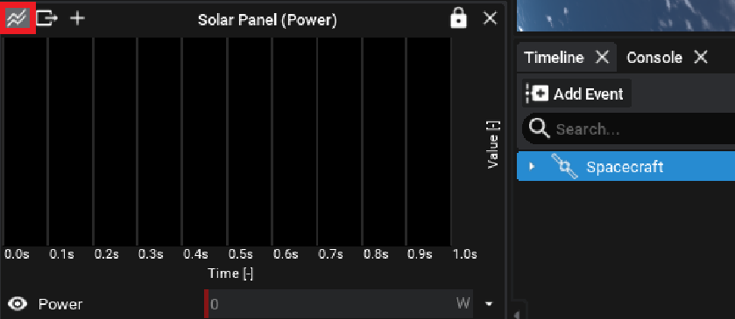The image size is (735, 319).
Task: Open the Power row dropdown arrow
Action: pos(489,304)
